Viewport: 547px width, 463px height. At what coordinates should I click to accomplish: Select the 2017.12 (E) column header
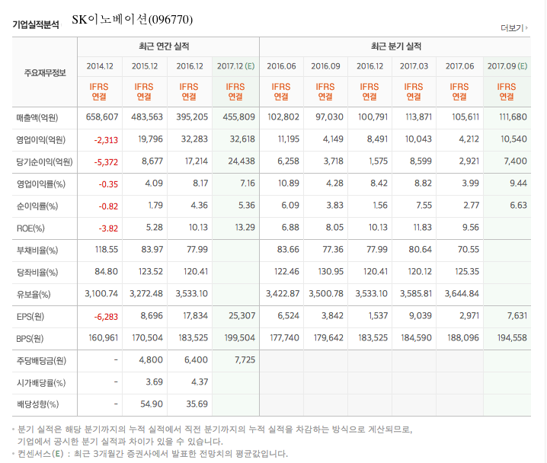236,66
